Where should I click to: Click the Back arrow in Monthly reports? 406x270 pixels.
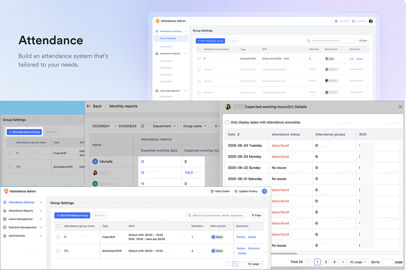tap(89, 106)
